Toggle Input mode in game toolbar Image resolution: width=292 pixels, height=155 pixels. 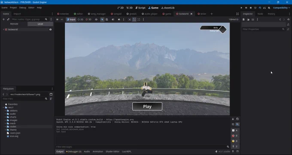(71, 19)
